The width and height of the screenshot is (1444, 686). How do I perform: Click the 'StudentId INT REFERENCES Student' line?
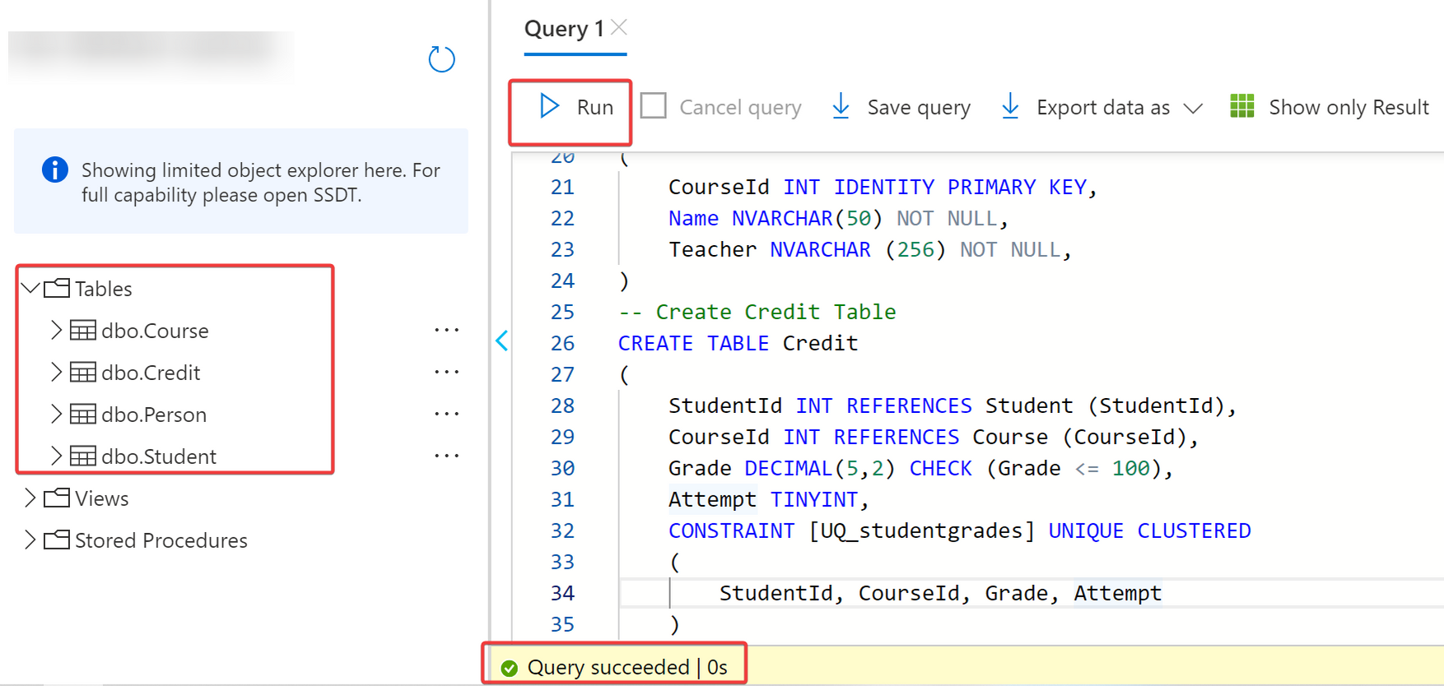(x=953, y=406)
